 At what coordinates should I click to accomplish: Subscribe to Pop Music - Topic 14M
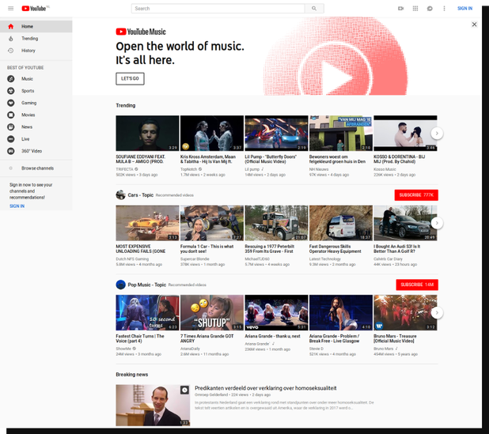pyautogui.click(x=417, y=285)
